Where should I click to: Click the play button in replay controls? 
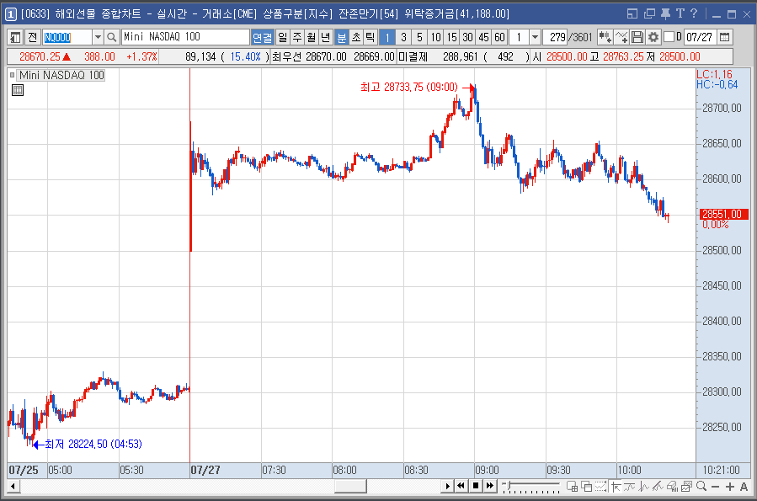[447, 486]
